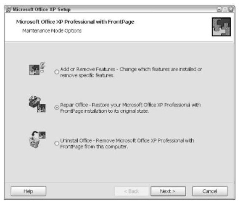The width and height of the screenshot is (243, 201).
Task: Minimize the Office XP Setup window
Action: click(x=219, y=9)
